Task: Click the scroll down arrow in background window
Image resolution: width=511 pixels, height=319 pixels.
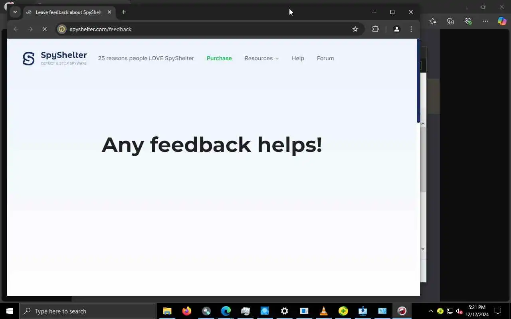Action: coord(423,248)
